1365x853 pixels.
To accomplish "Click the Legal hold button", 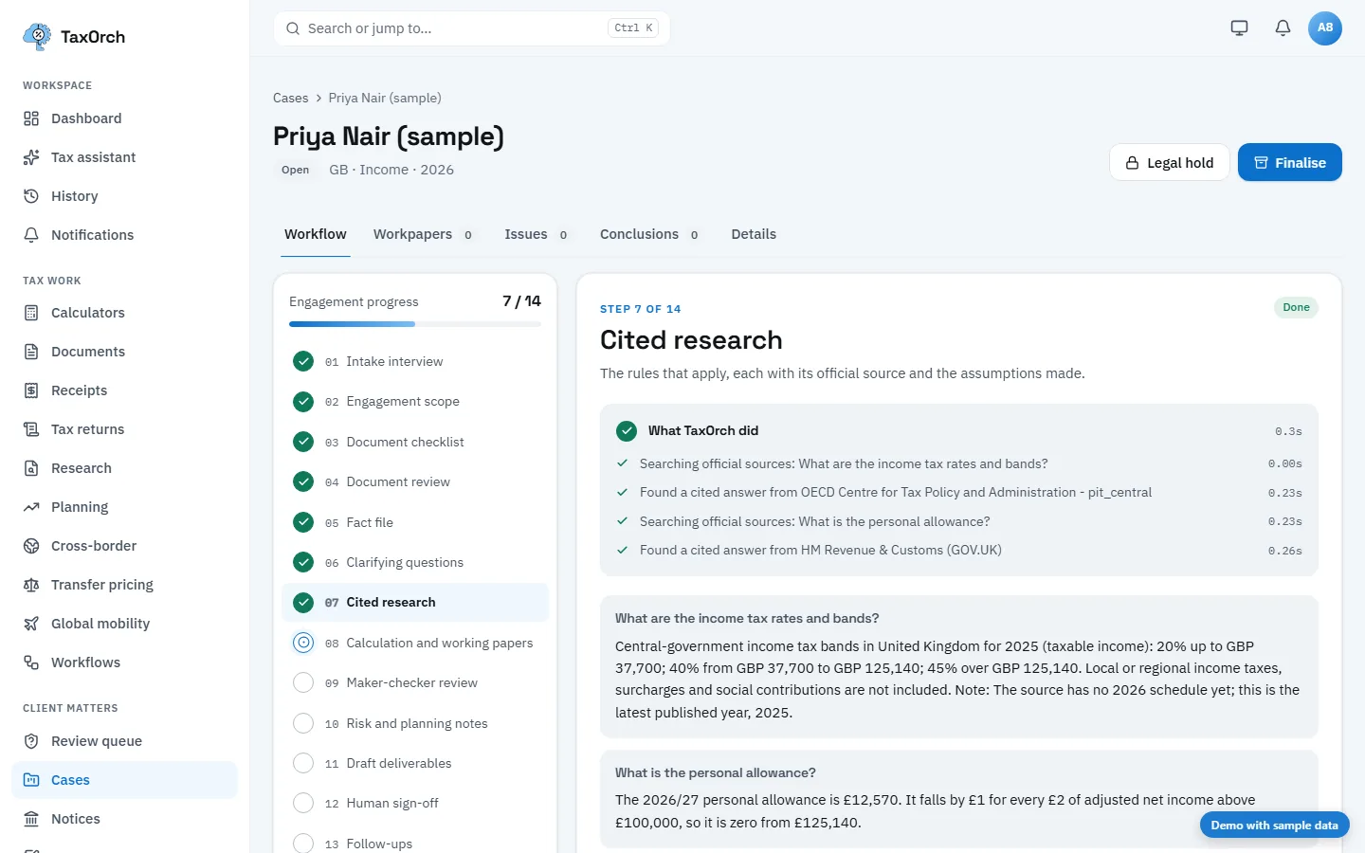I will (x=1170, y=162).
